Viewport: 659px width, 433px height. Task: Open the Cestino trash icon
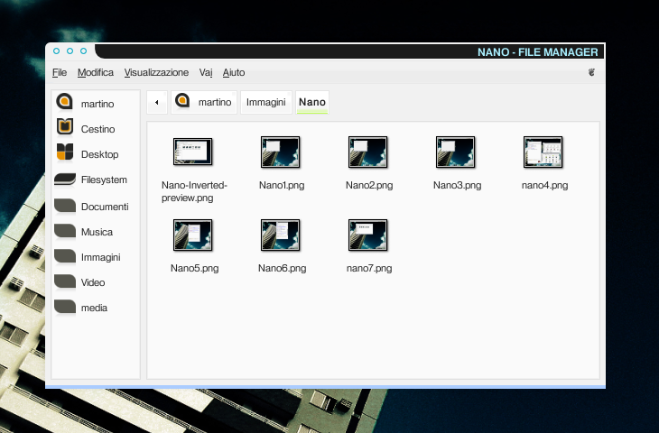coord(65,127)
